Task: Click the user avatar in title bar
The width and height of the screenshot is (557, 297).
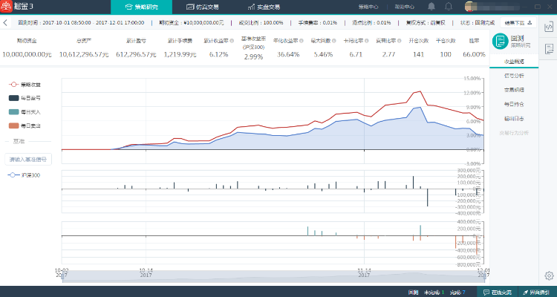Action: (469, 7)
